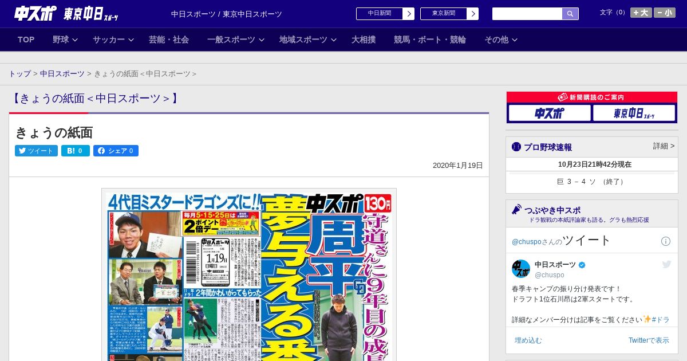Expand the サッカー dropdown menu
This screenshot has height=361, width=687.
point(113,40)
